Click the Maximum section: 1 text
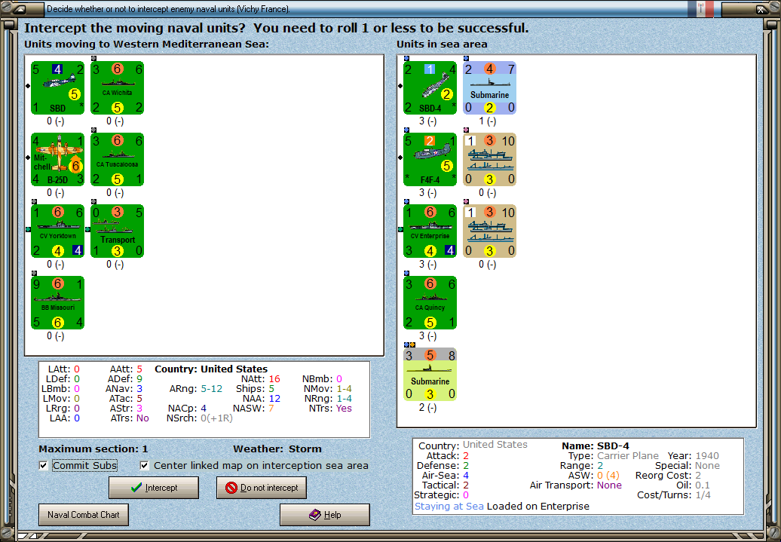This screenshot has height=542, width=781. tap(93, 449)
